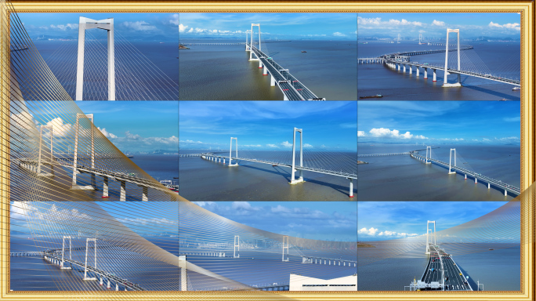
Task: Click the taller tower in the center photo
Action: (x=297, y=156)
